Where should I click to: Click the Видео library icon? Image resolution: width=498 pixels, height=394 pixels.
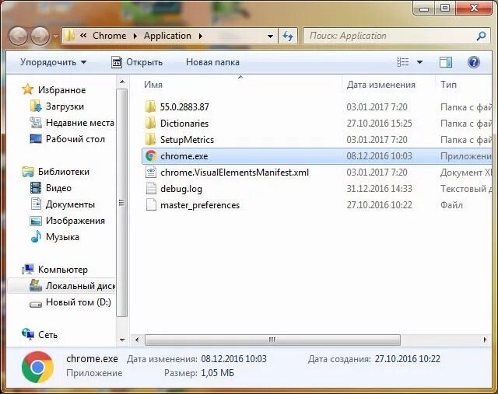pos(36,188)
